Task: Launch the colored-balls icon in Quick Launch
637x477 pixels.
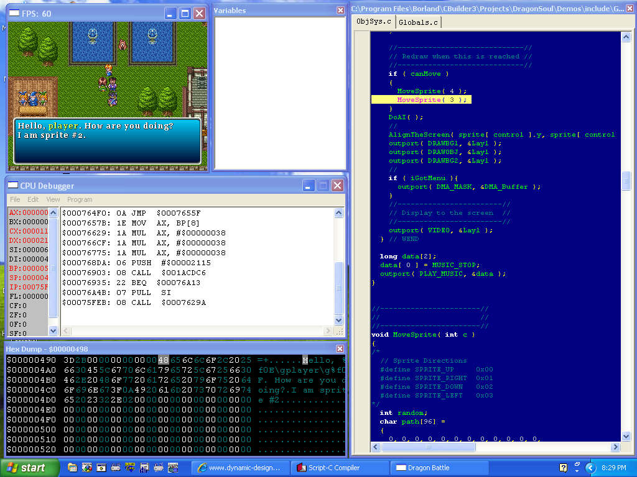Action: click(x=87, y=468)
